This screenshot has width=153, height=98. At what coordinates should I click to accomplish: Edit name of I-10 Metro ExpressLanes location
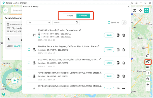click(x=100, y=59)
